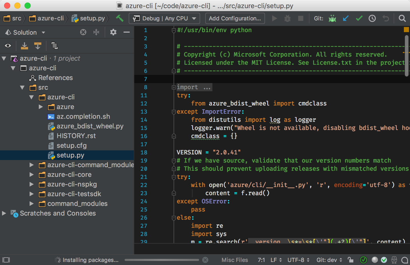Expand Scratches and Consoles node
Image resolution: width=410 pixels, height=265 pixels.
4,213
